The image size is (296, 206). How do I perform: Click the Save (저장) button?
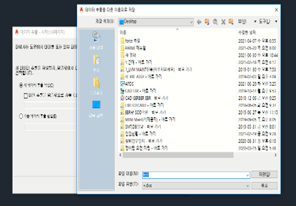point(265,175)
